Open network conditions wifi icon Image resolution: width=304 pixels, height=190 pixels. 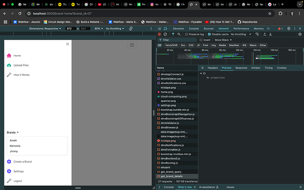pos(257,34)
